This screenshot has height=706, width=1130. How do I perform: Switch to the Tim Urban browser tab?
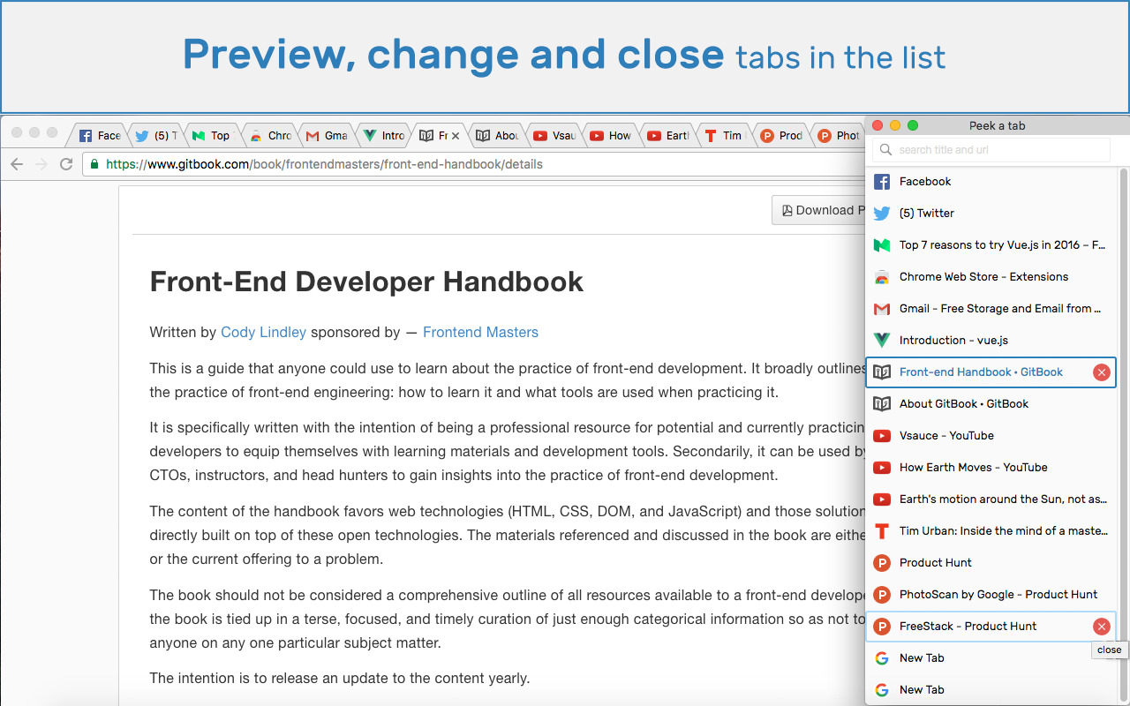click(725, 135)
